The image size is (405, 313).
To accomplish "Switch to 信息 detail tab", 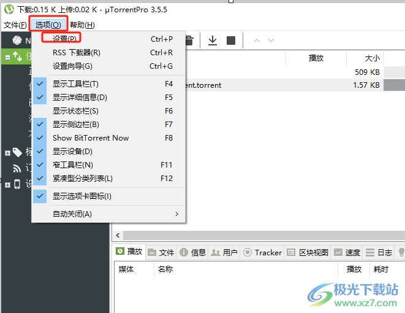I will [x=193, y=252].
